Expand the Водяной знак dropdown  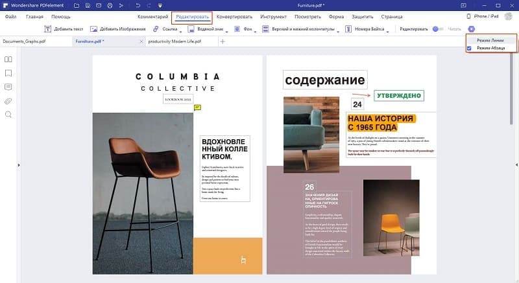tap(228, 30)
